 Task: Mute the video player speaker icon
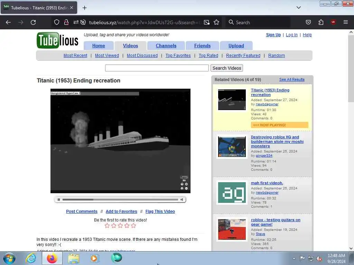(182, 199)
